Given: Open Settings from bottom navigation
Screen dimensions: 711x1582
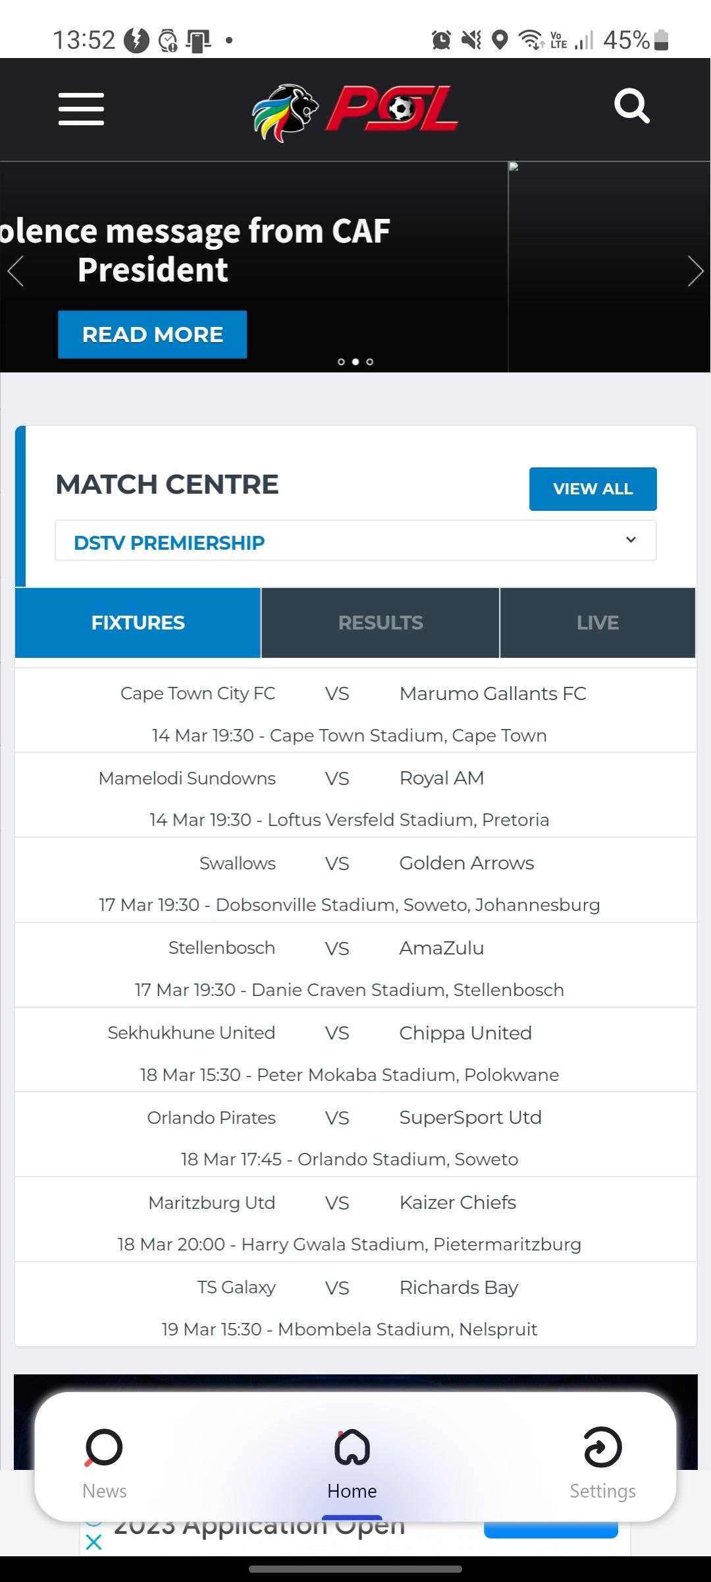Looking at the screenshot, I should pos(602,1463).
